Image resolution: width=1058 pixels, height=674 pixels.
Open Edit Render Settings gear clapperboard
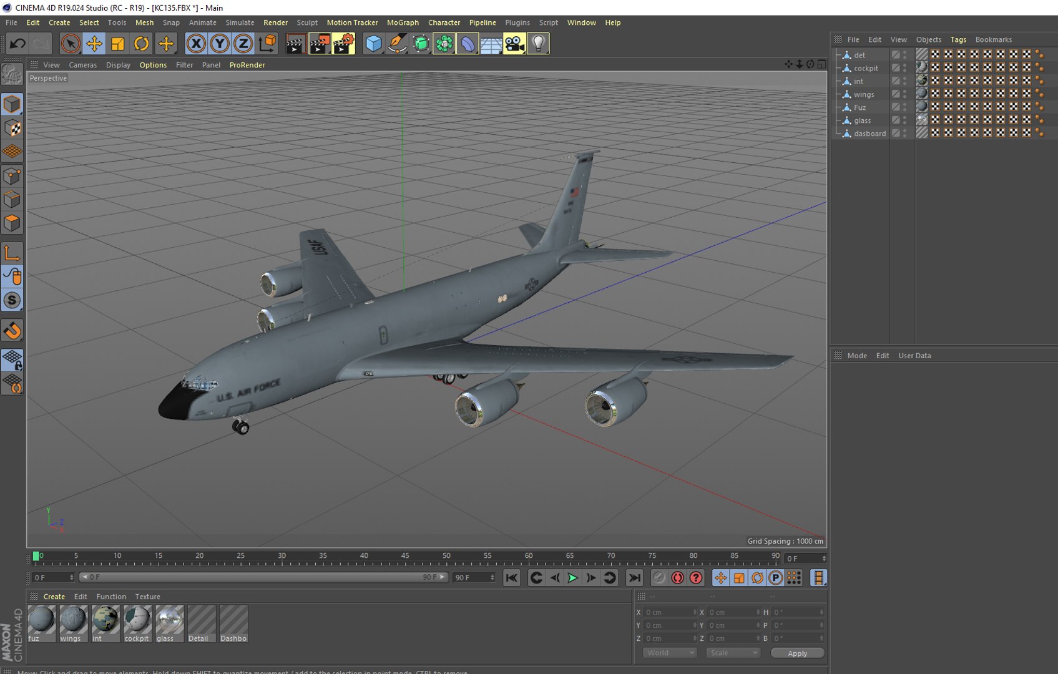pos(343,44)
